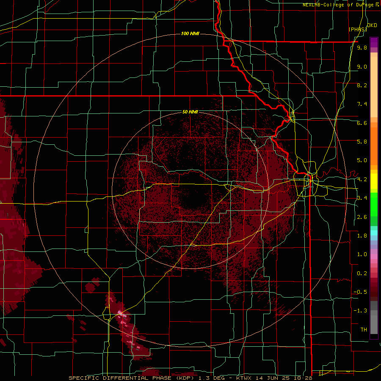Click the 4.2 value on the color scale
Image resolution: width=381 pixels, height=381 pixels.
(362, 179)
